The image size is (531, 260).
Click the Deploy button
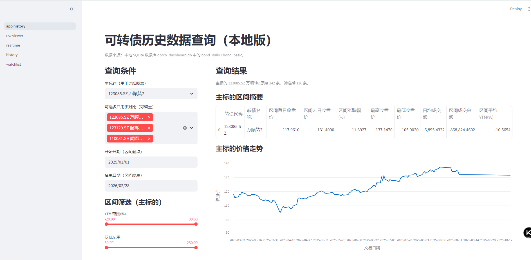(516, 9)
